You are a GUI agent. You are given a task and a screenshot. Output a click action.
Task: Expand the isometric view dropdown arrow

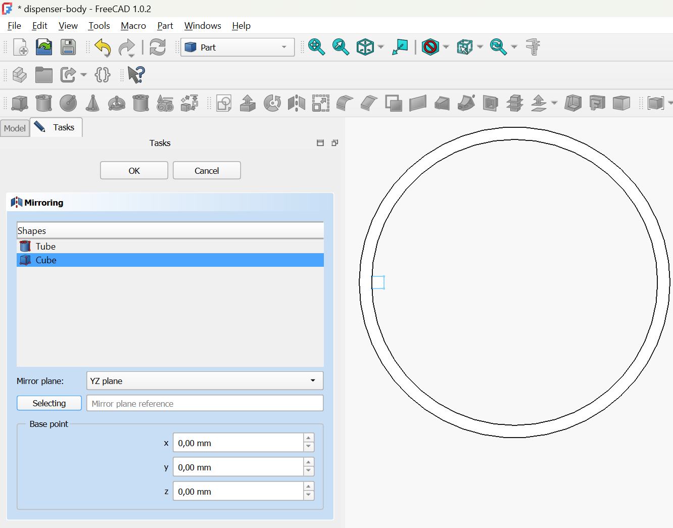[x=381, y=47]
